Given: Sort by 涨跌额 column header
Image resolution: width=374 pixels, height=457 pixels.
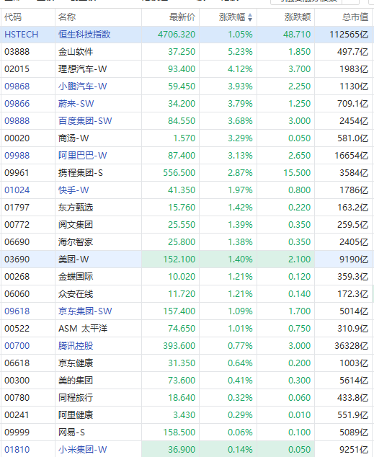Looking at the screenshot, I should click(298, 17).
